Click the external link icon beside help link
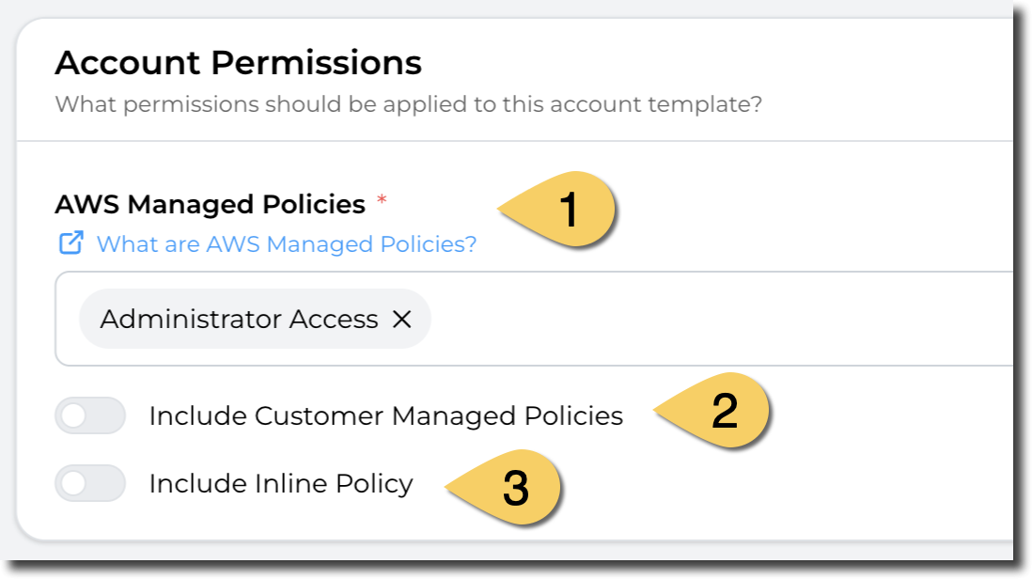The height and width of the screenshot is (579, 1032). pyautogui.click(x=70, y=243)
